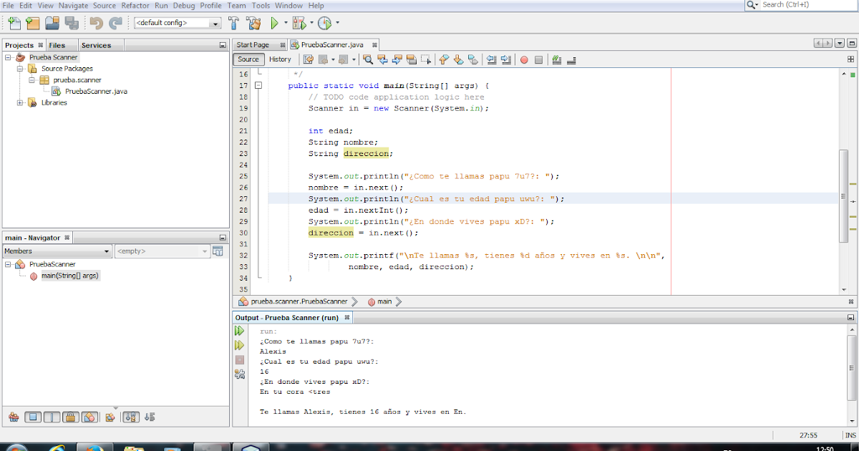The width and height of the screenshot is (859, 451).
Task: Click Clean and Build hammer-broom icon
Action: [x=253, y=23]
